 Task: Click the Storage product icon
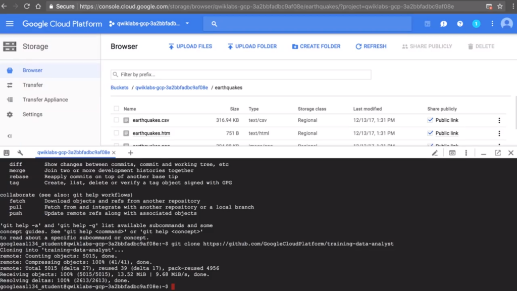10,46
